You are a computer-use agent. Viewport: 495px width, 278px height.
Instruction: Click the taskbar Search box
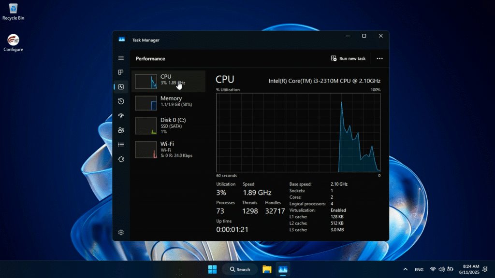click(240, 269)
